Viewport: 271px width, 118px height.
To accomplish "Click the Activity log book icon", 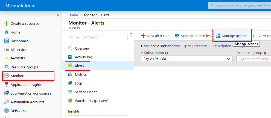I will pos(70,57).
